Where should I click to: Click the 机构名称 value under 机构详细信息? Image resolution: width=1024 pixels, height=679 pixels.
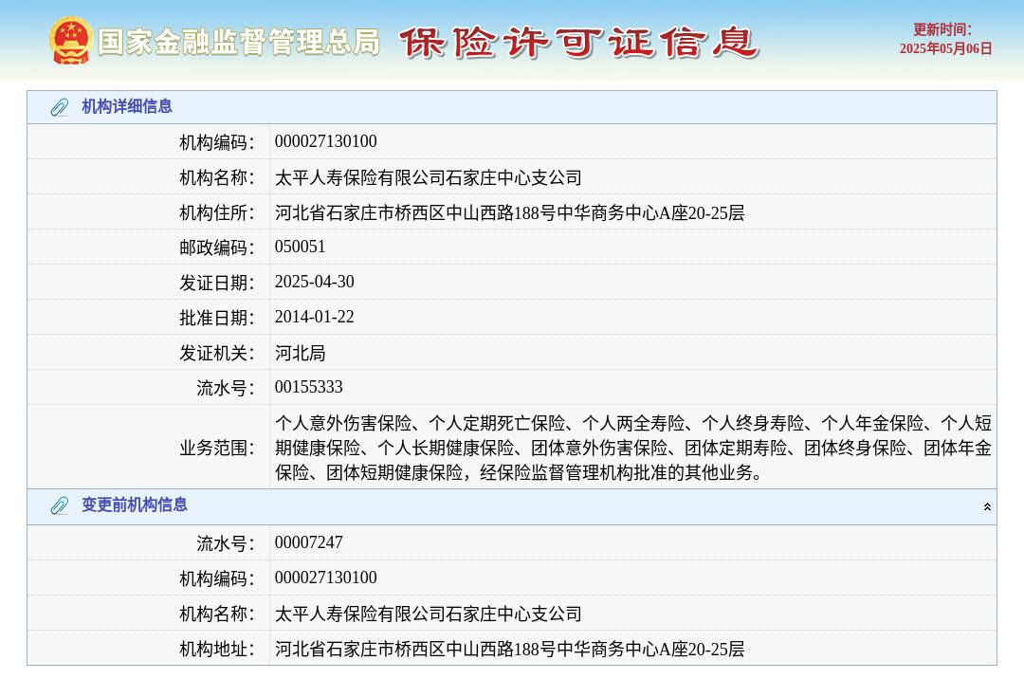429,177
